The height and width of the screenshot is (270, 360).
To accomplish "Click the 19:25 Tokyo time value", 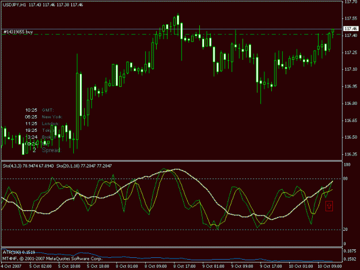I will coord(31,130).
